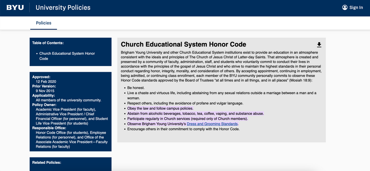Click the Prior Version date 9 Nov 2015
Screen dimensions: 370x171
click(45, 91)
